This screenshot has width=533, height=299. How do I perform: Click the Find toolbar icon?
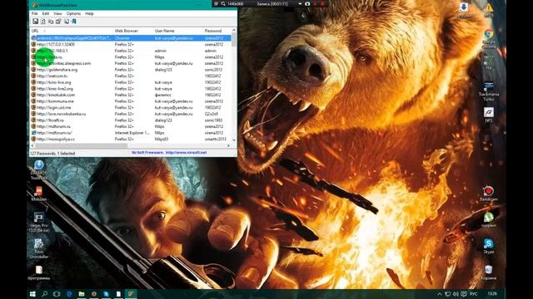(67, 22)
